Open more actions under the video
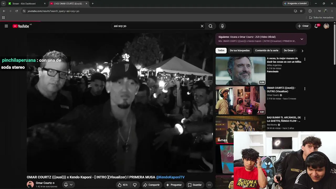Image resolution: width=336 pixels, height=189 pixels. coord(209,185)
